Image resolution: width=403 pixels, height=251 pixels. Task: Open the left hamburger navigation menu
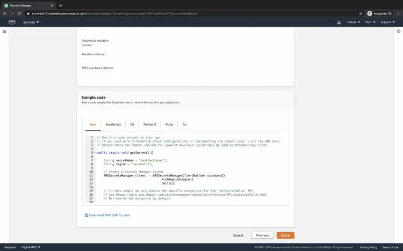tap(4, 31)
